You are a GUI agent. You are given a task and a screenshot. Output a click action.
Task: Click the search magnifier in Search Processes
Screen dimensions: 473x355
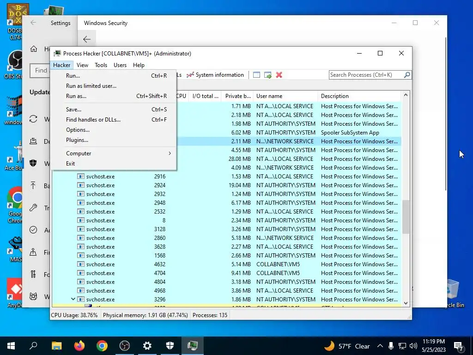point(407,74)
